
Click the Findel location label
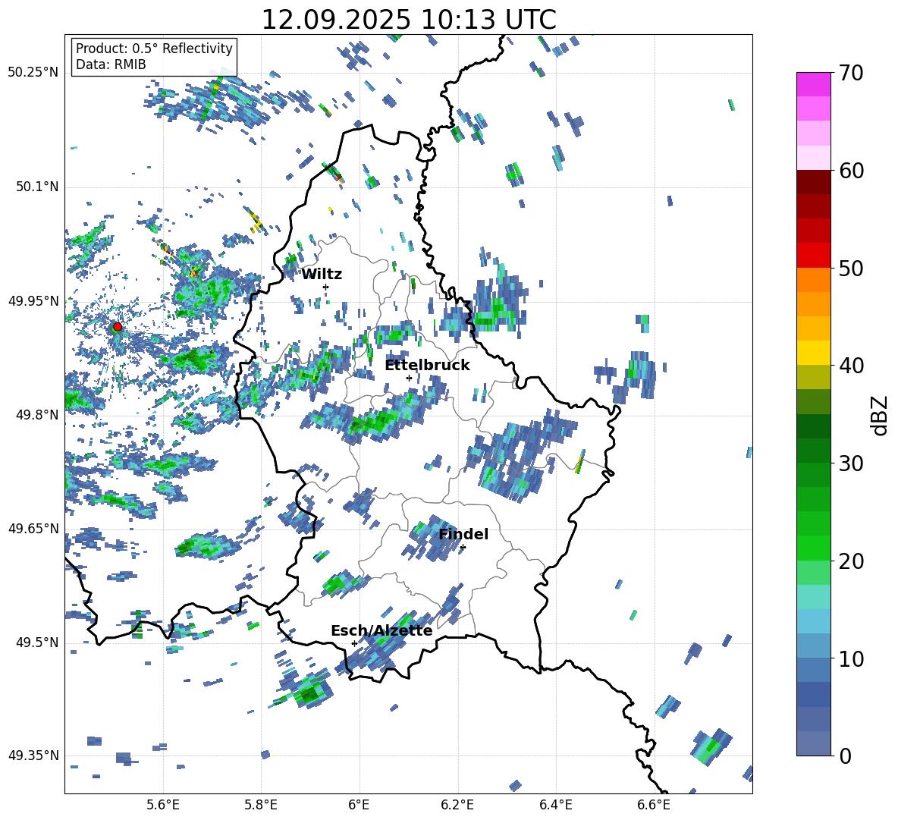pyautogui.click(x=463, y=534)
